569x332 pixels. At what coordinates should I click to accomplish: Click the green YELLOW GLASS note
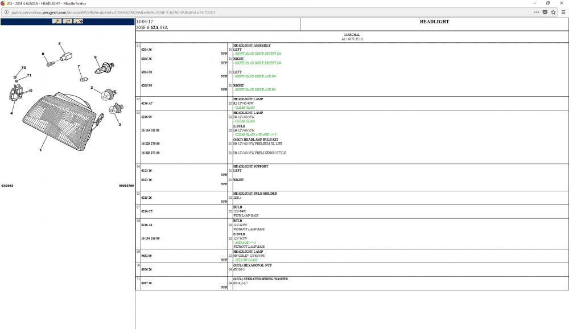click(245, 260)
